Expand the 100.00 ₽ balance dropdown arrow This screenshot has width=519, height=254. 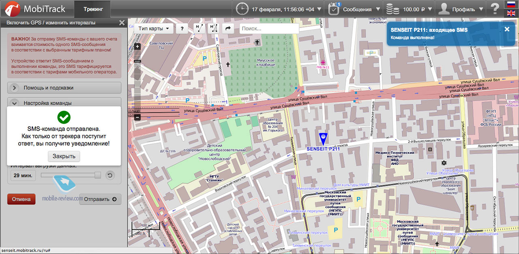click(x=430, y=9)
